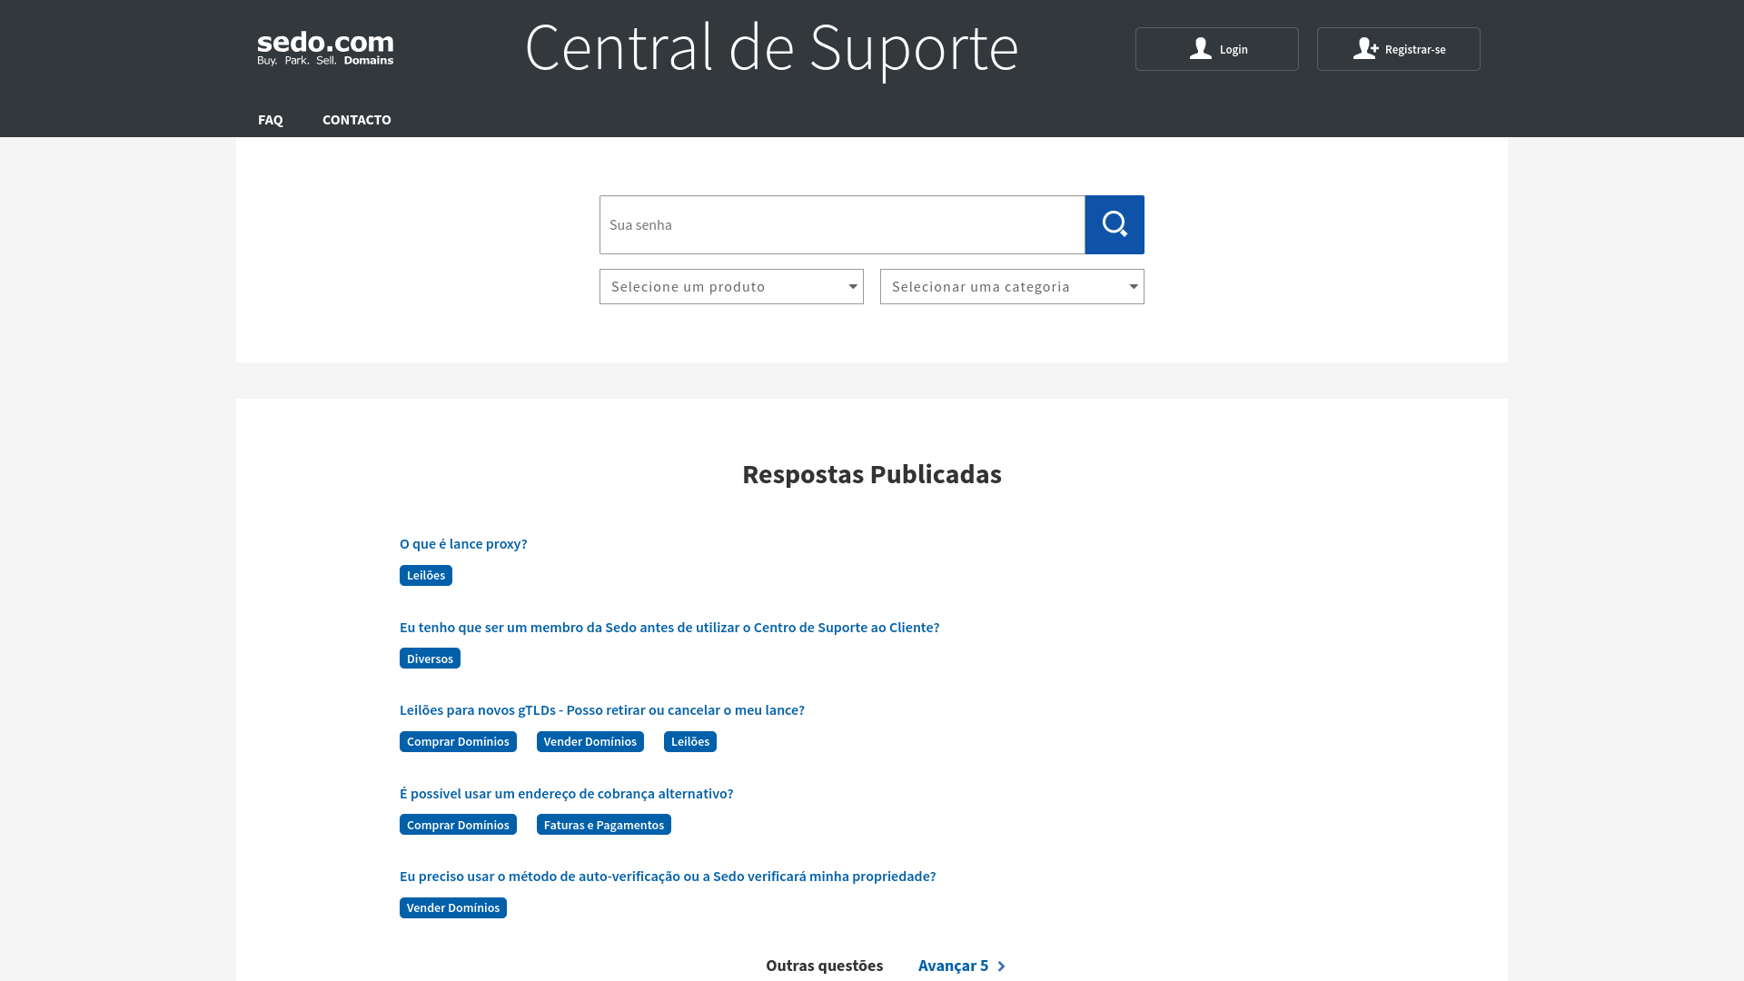The image size is (1744, 981).
Task: Click Leilões tag under lance proxy question
Action: coord(426,575)
